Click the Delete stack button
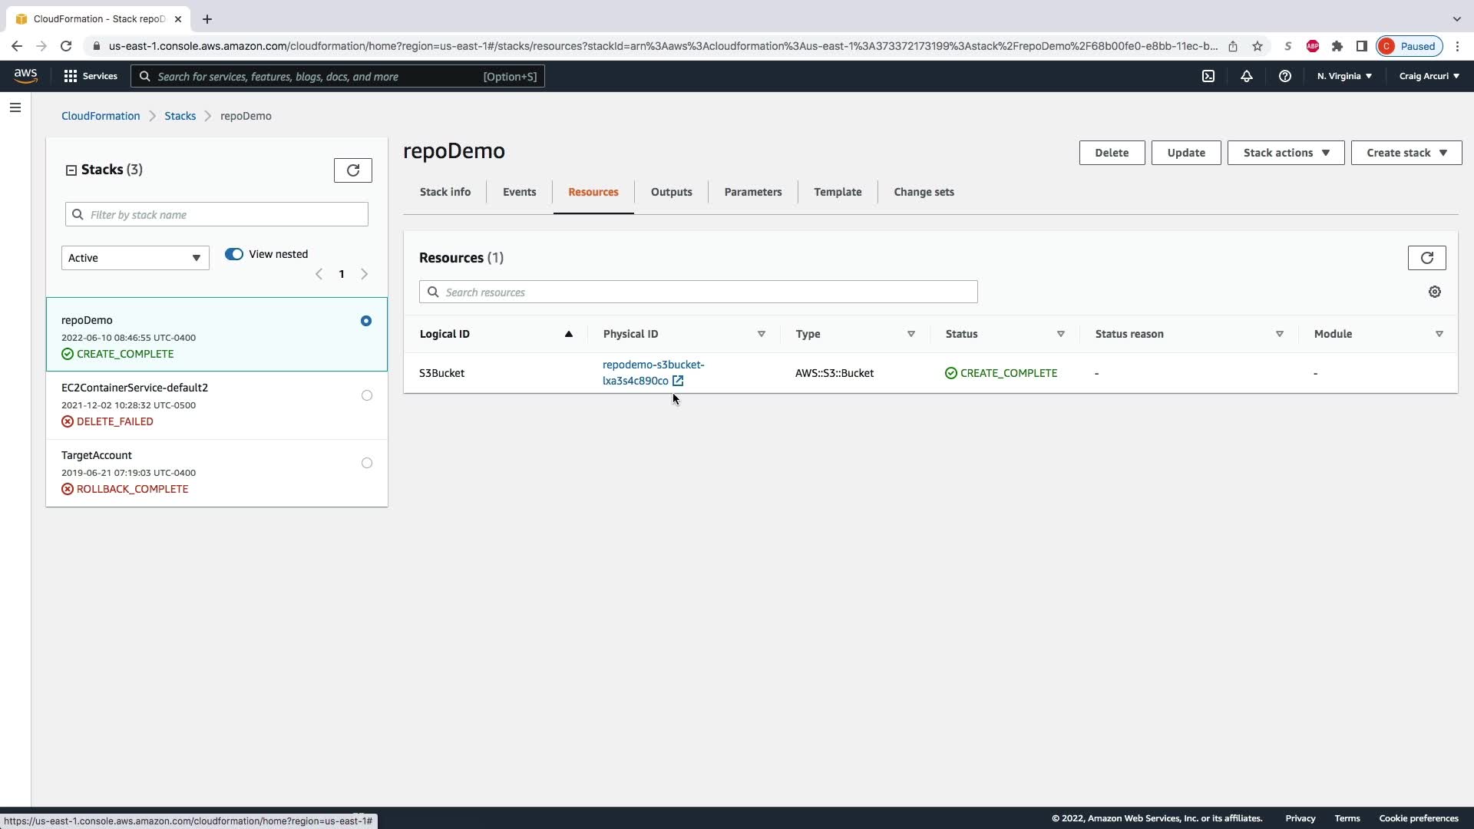 coord(1112,153)
